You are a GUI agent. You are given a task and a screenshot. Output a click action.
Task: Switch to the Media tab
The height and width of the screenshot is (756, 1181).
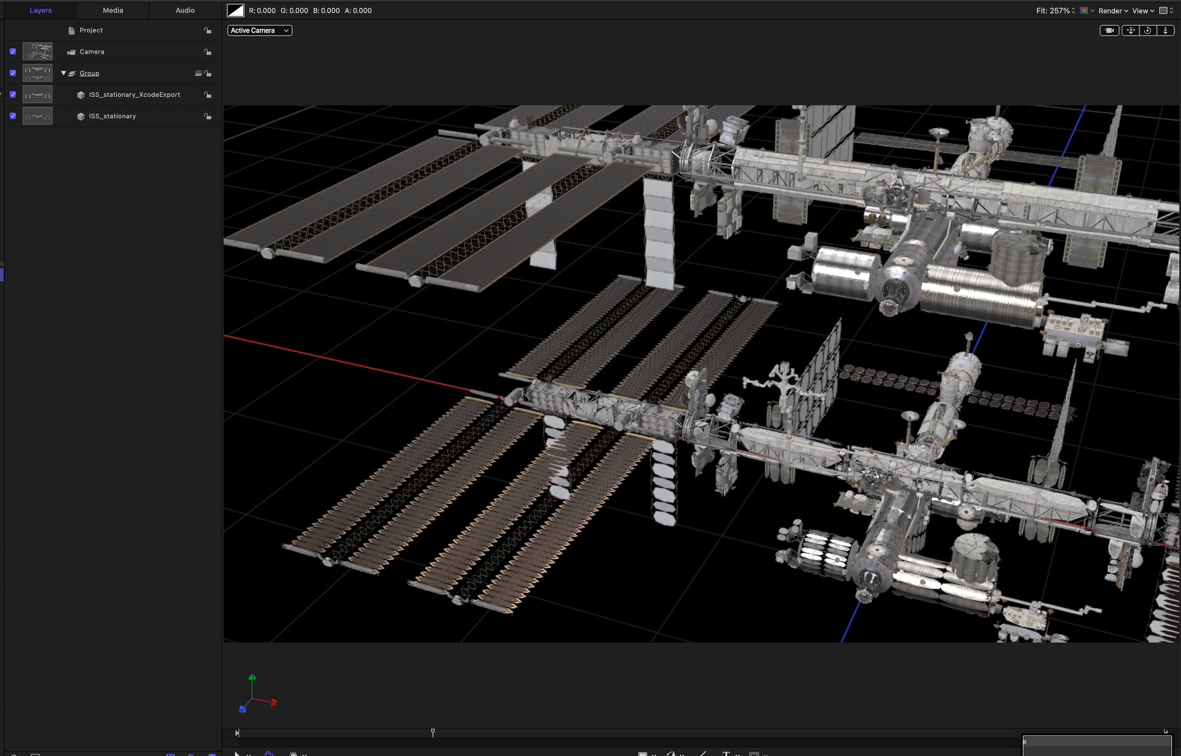coord(113,10)
